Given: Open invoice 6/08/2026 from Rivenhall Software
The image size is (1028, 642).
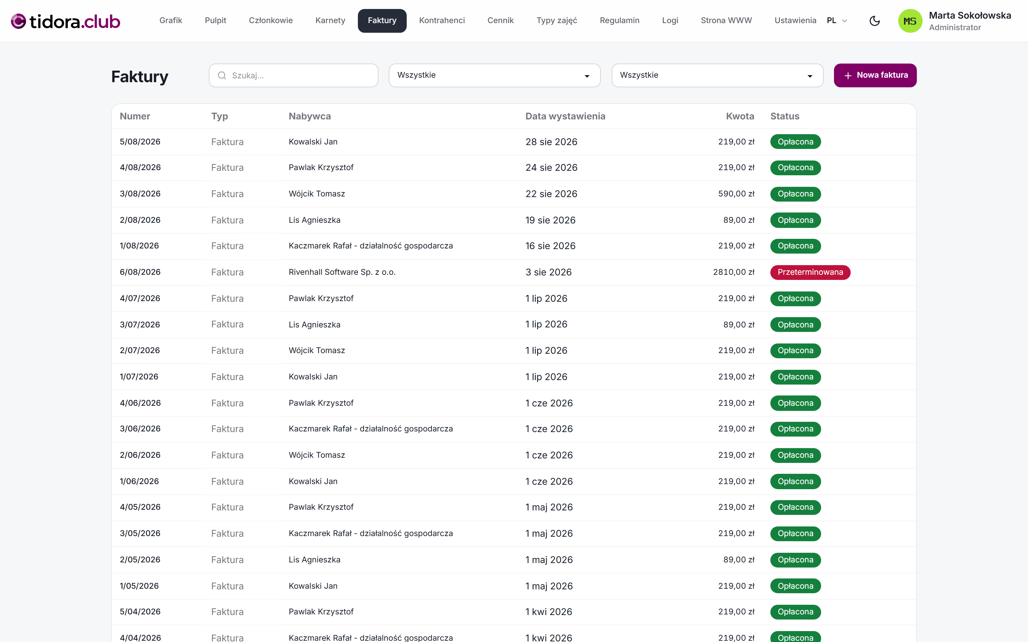Looking at the screenshot, I should coord(514,272).
